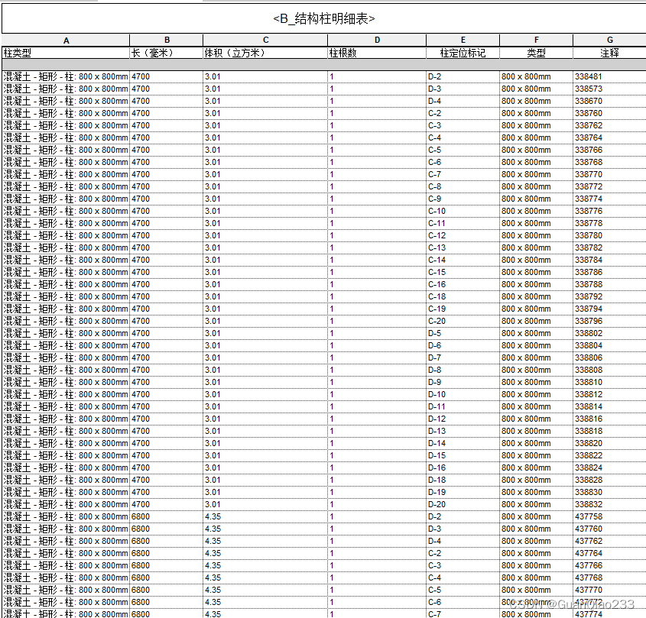Screen dimensions: 646x618
Task: Click the 柱类型 header cell
Action: pyautogui.click(x=66, y=53)
